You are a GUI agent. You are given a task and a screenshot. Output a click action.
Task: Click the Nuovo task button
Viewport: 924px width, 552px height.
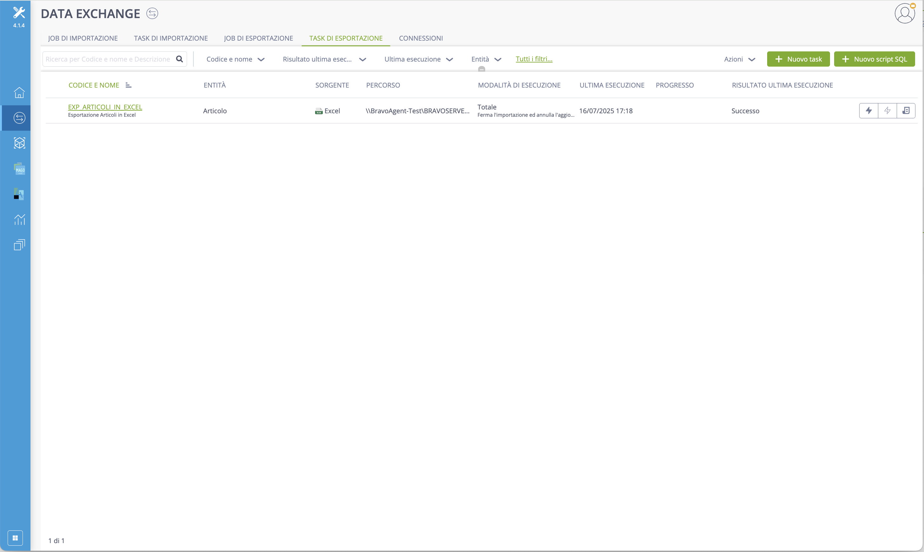tap(798, 59)
